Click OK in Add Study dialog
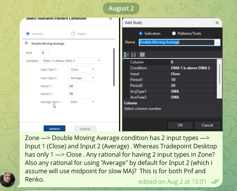 click(180, 125)
